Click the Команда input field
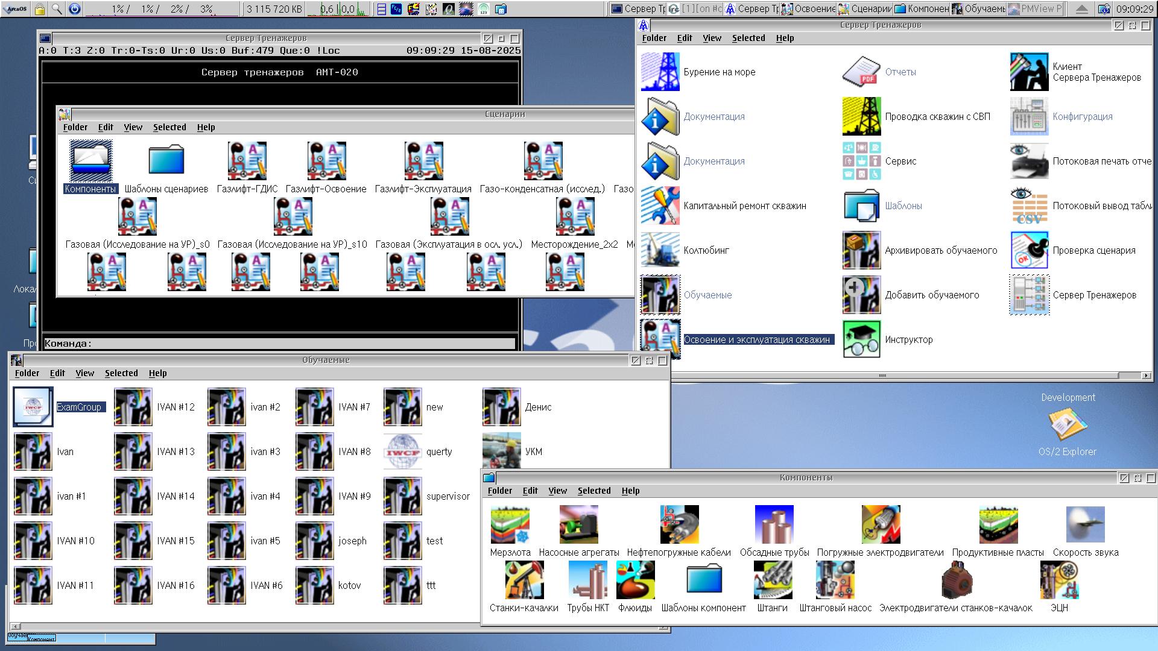Image resolution: width=1158 pixels, height=651 pixels. pyautogui.click(x=302, y=344)
